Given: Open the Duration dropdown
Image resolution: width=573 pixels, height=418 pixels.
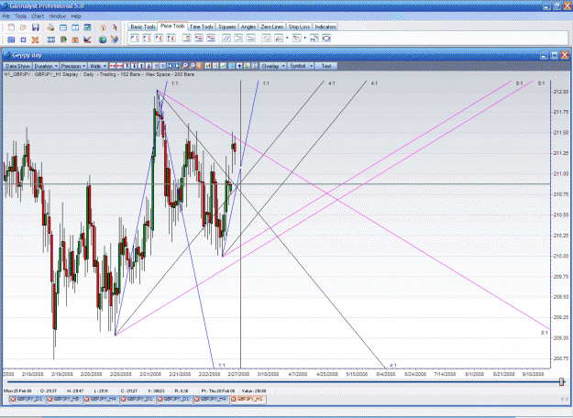Looking at the screenshot, I should coord(46,66).
